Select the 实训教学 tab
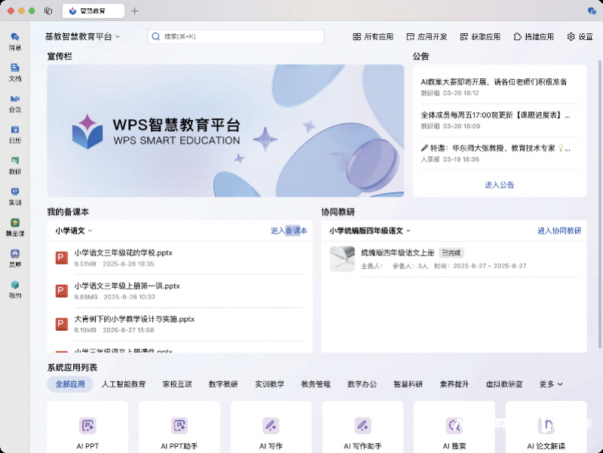This screenshot has height=453, width=603. 270,384
